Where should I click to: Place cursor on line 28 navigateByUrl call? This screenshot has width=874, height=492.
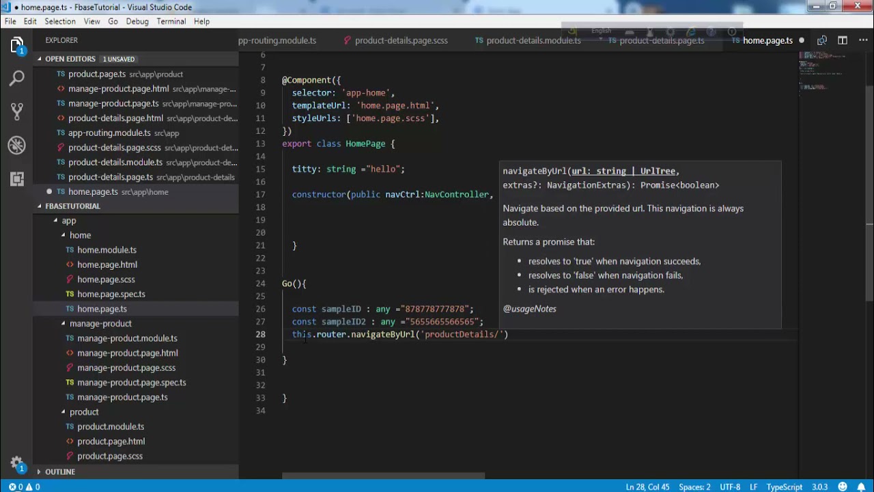[382, 334]
